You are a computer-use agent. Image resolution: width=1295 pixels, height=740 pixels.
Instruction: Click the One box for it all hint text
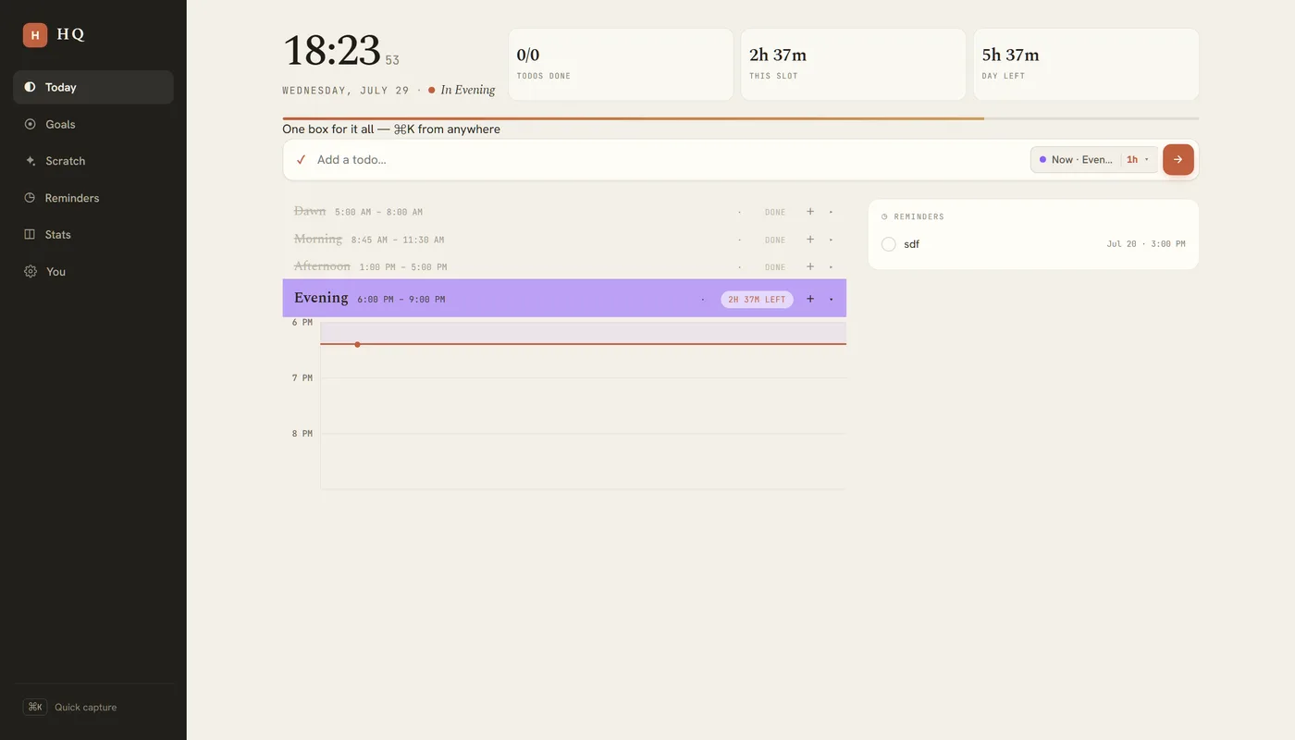[x=391, y=129]
